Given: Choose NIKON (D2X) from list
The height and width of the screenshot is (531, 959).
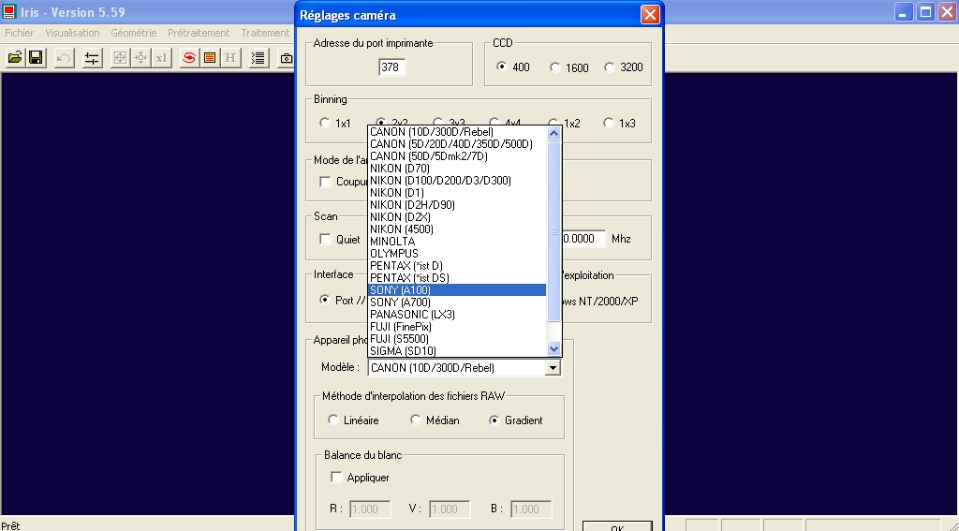Looking at the screenshot, I should [x=457, y=217].
